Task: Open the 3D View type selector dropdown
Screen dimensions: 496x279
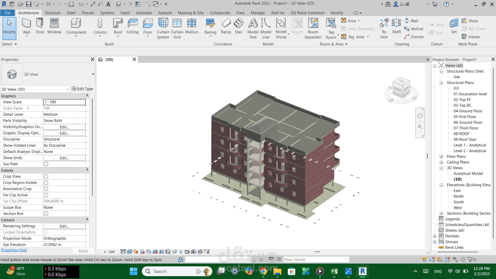Action: [x=93, y=74]
